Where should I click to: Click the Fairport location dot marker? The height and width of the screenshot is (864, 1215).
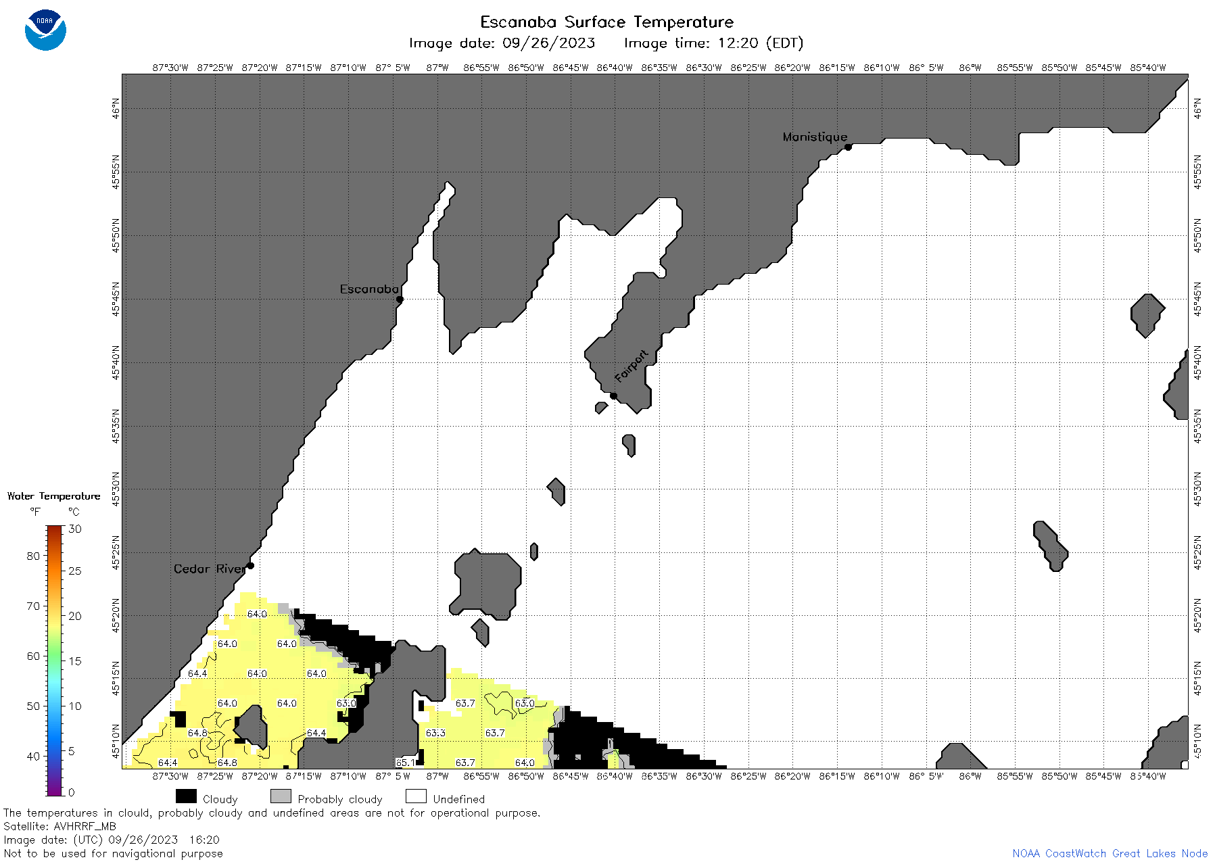click(613, 395)
